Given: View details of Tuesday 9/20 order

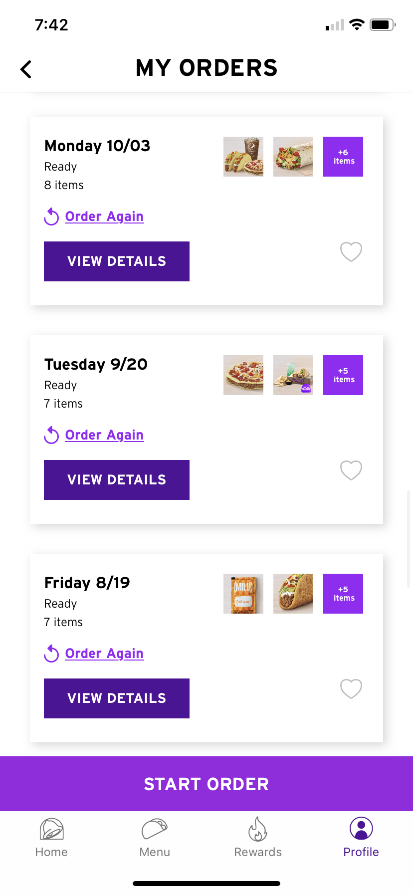Looking at the screenshot, I should pyautogui.click(x=117, y=480).
